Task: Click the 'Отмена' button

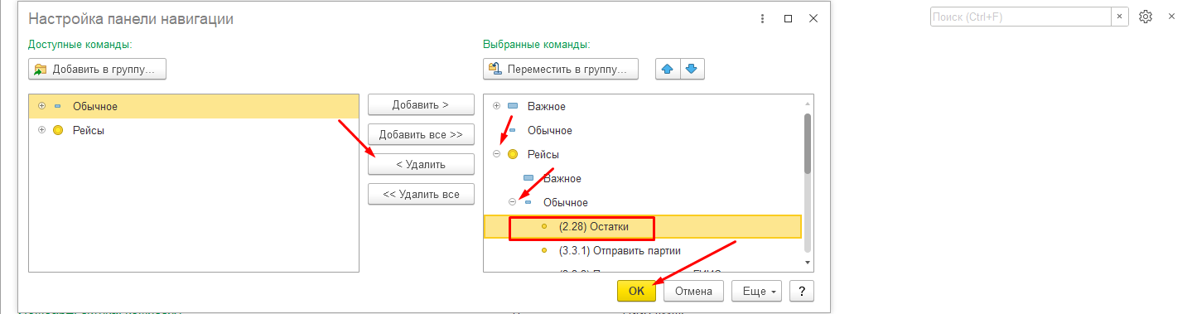Action: coord(694,291)
